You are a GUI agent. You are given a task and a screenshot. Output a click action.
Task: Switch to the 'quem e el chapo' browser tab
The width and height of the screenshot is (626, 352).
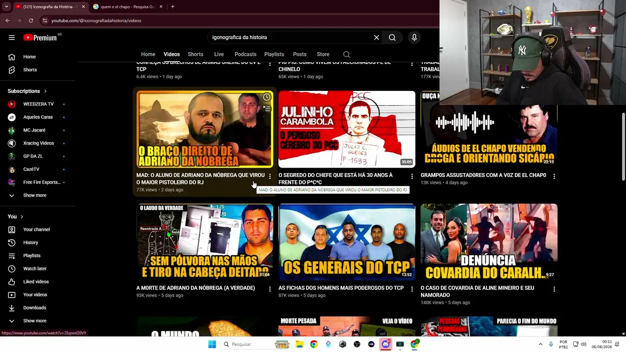(128, 7)
